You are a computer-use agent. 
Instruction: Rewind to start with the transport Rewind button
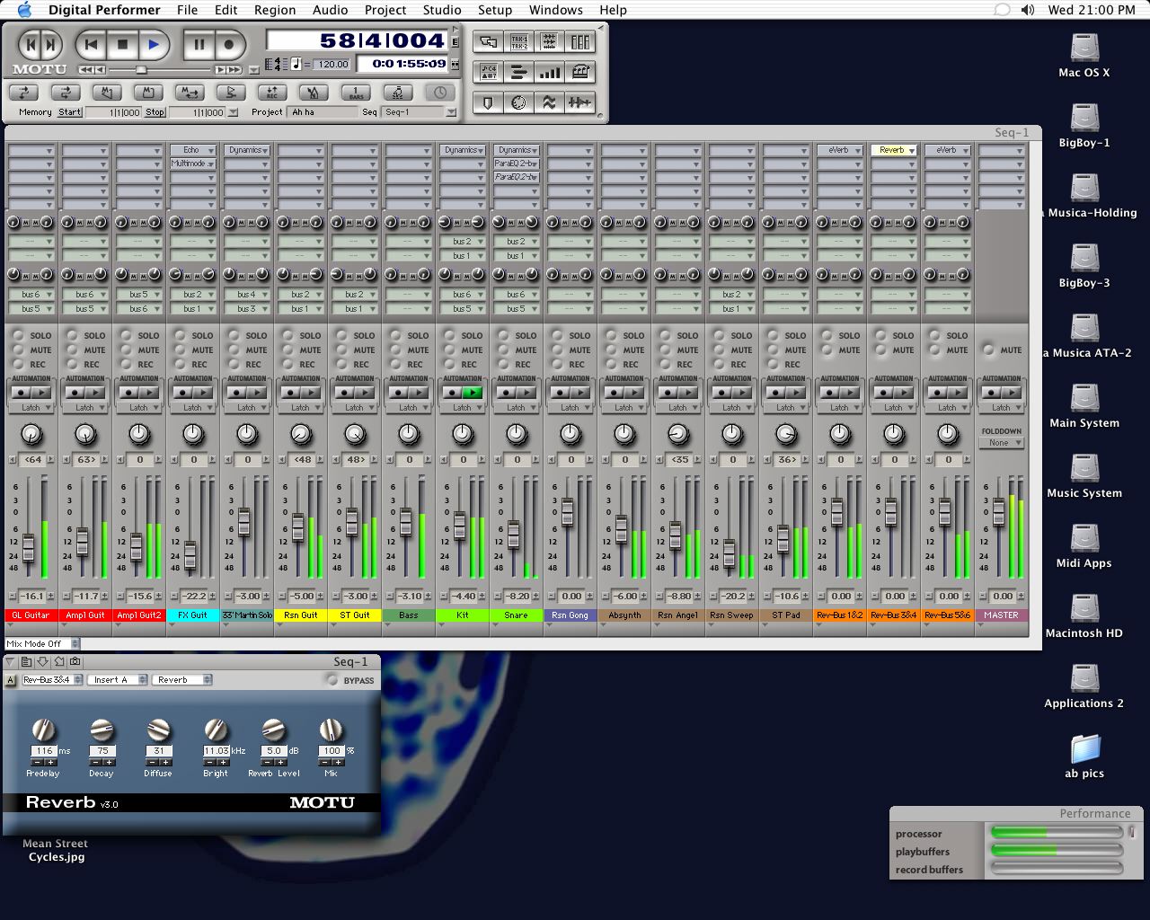(x=91, y=44)
